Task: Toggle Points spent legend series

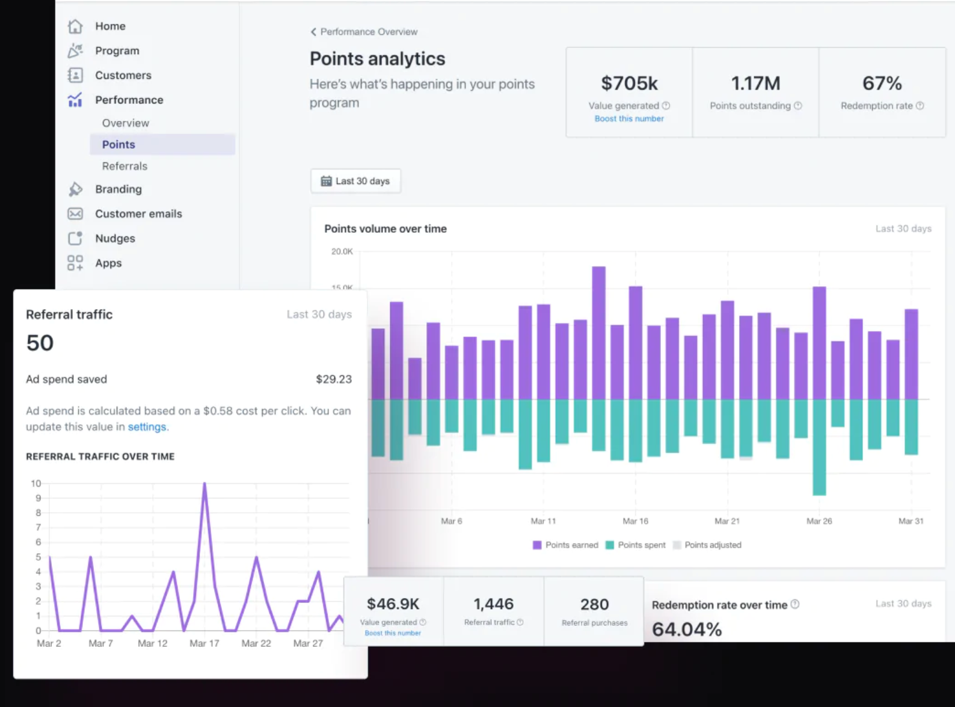Action: point(636,545)
